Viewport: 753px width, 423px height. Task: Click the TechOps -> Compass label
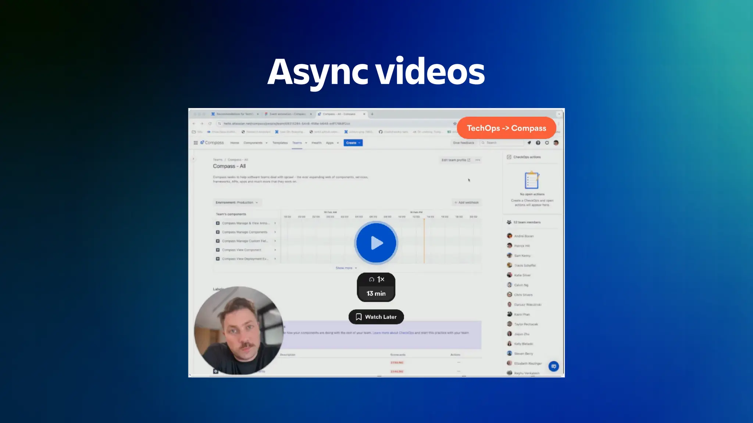click(506, 128)
